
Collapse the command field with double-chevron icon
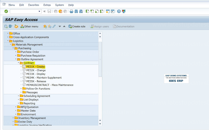(44, 11)
